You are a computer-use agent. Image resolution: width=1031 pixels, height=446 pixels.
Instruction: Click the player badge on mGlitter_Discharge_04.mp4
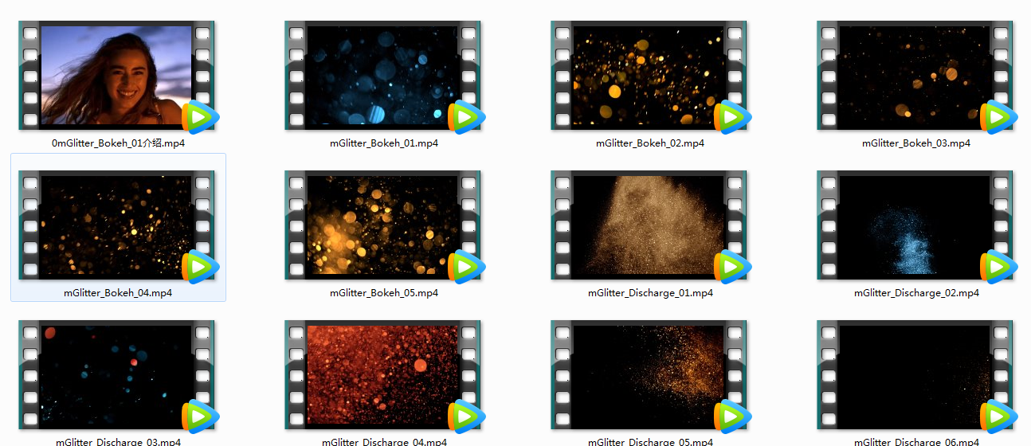(x=466, y=417)
